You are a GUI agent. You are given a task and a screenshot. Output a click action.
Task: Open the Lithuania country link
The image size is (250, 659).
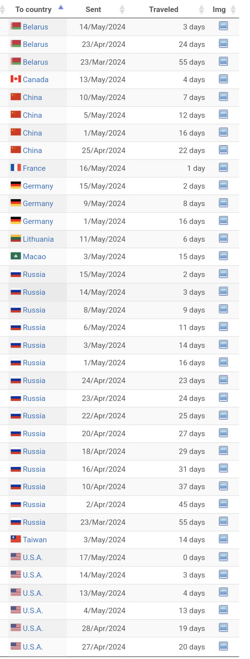[38, 239]
